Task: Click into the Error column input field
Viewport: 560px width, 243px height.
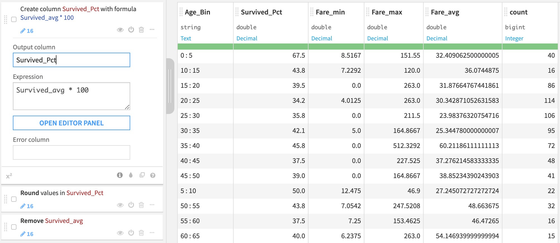Action: pos(72,152)
